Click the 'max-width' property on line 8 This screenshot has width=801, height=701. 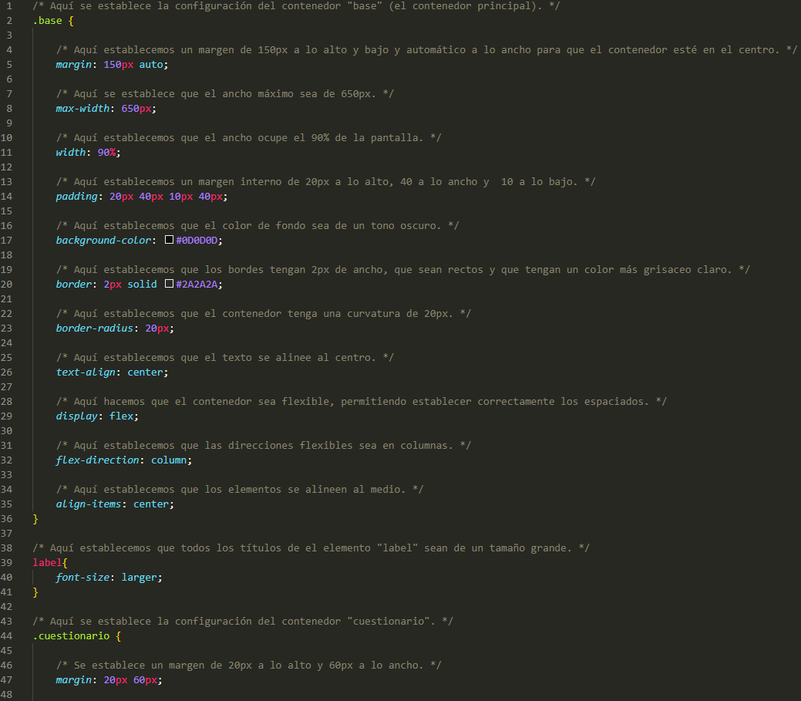pos(82,108)
